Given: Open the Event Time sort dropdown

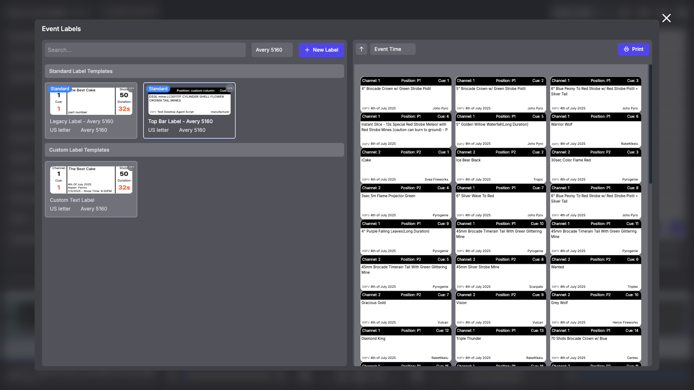Looking at the screenshot, I should pyautogui.click(x=393, y=49).
